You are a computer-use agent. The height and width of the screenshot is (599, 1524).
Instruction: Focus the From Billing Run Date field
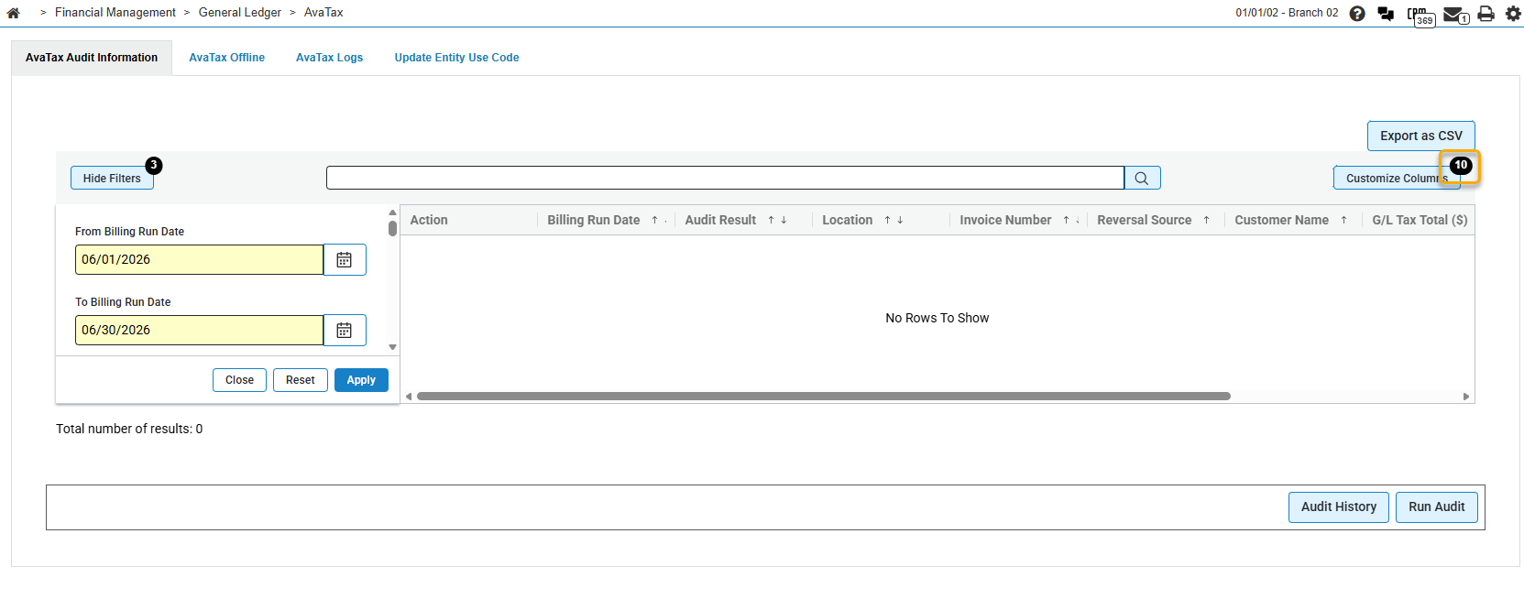pos(199,260)
